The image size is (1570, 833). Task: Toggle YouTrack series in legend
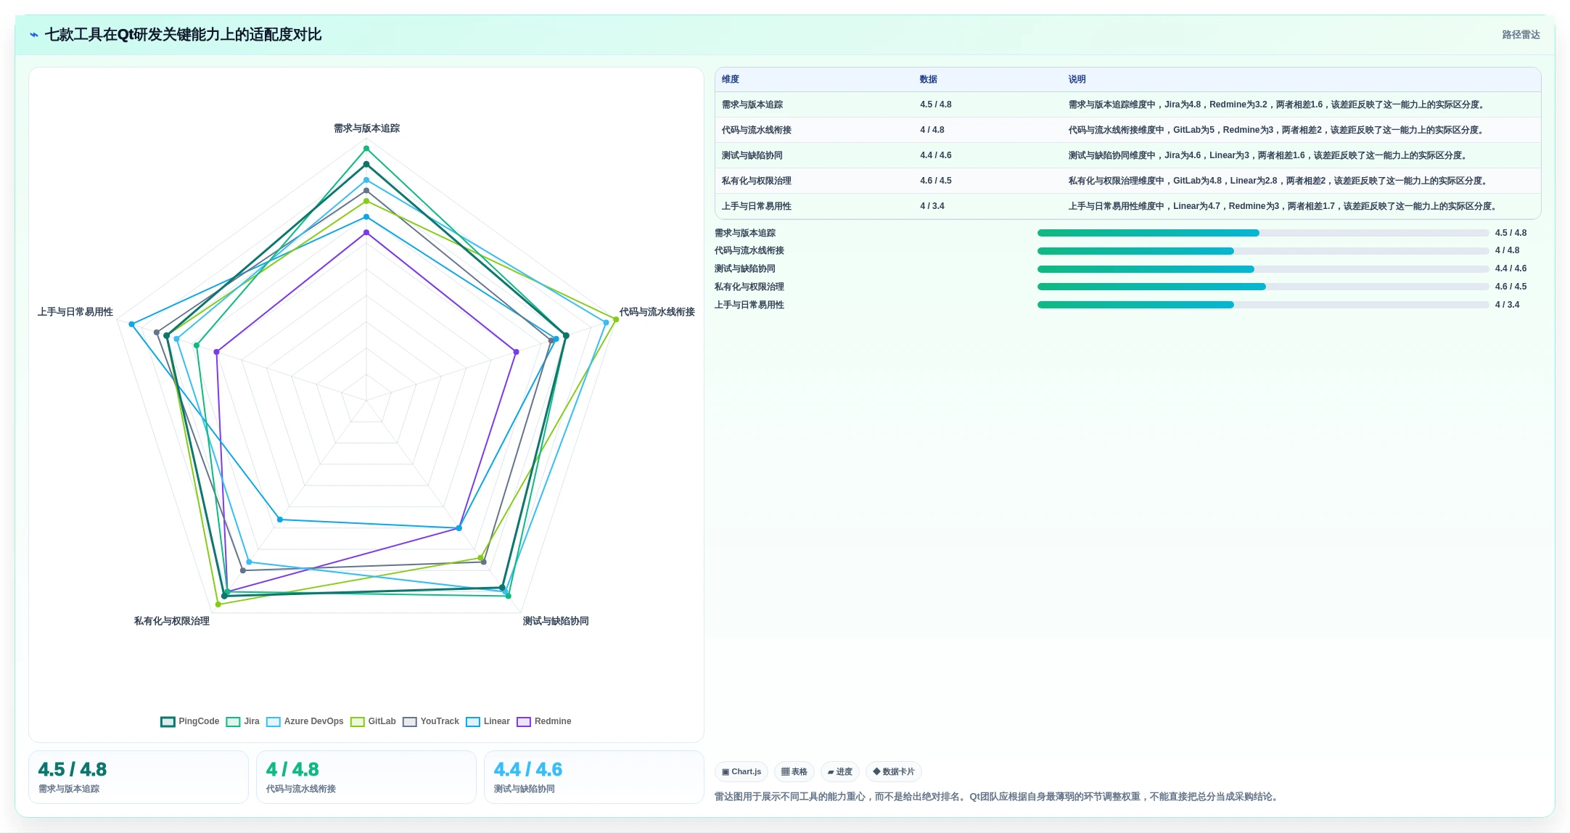[x=431, y=721]
